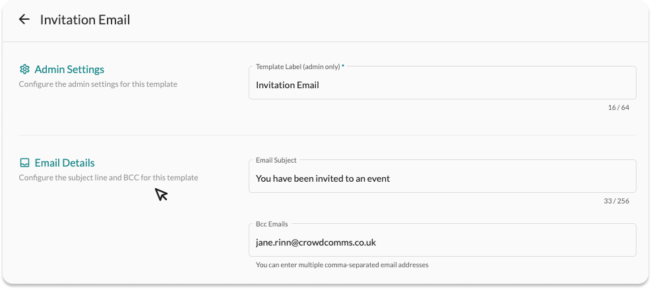
Task: Click the Admin Settings heading
Action: pyautogui.click(x=69, y=69)
